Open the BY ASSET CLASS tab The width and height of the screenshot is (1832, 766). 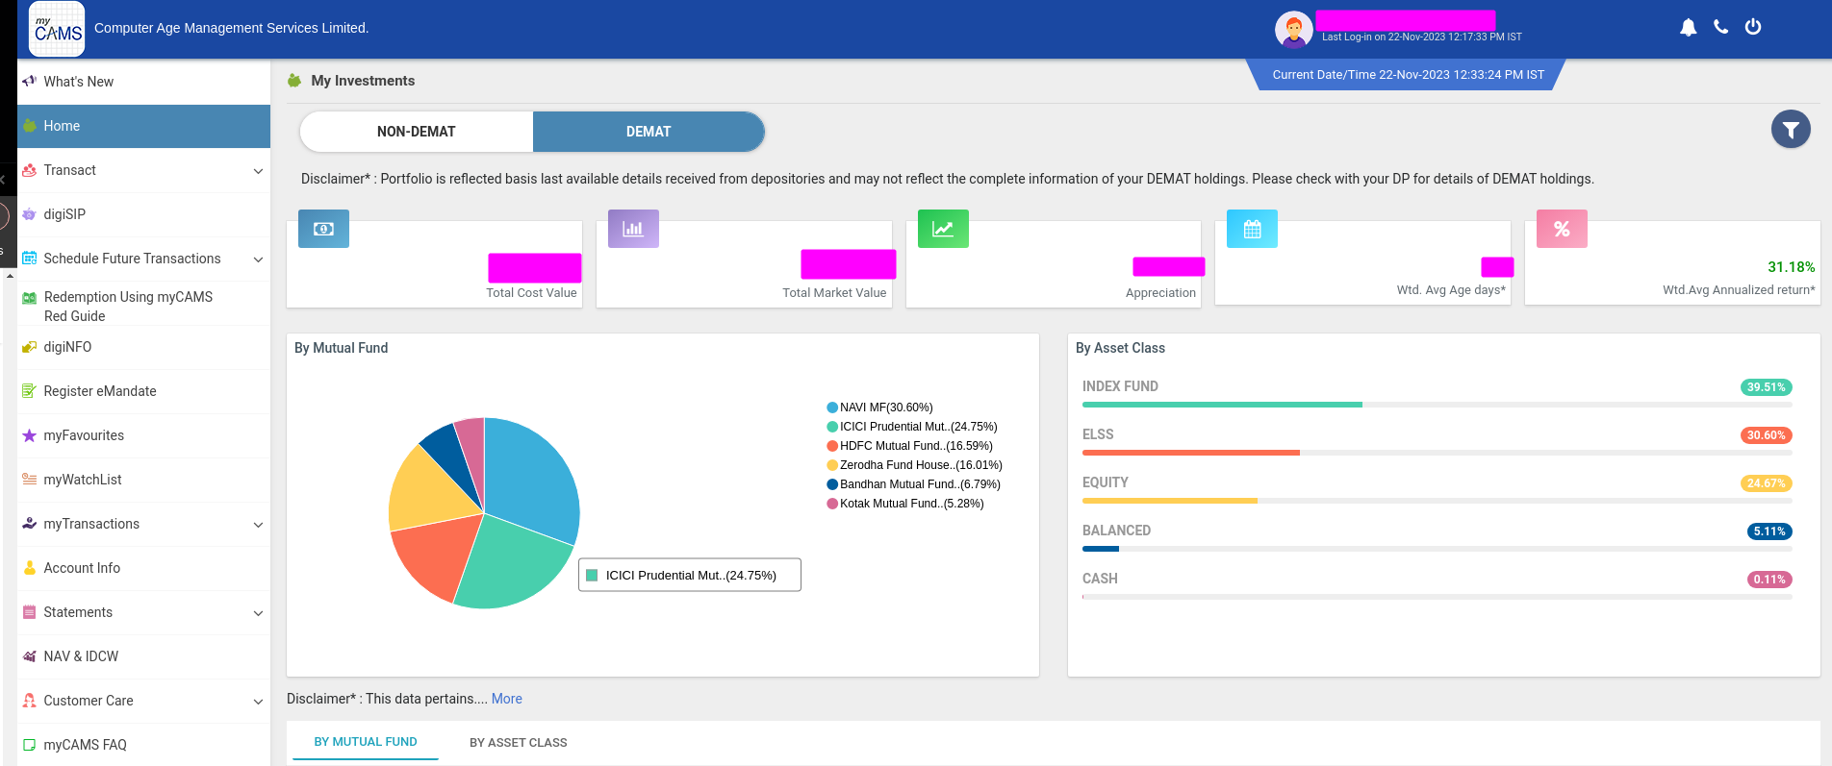(518, 742)
